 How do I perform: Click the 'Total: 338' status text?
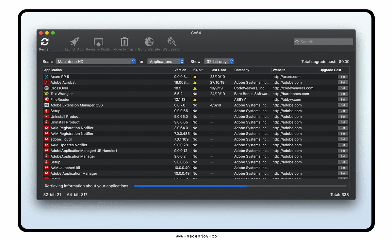(x=339, y=195)
